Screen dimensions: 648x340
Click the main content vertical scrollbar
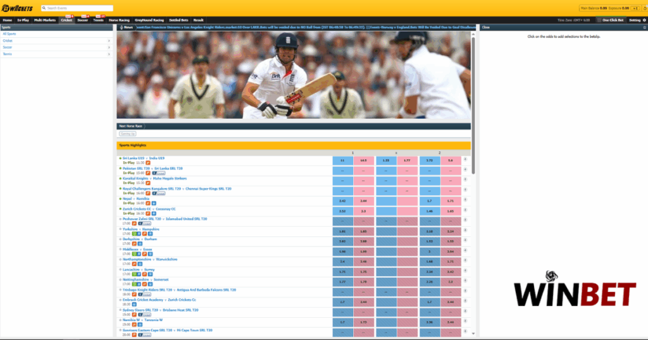tap(473, 106)
